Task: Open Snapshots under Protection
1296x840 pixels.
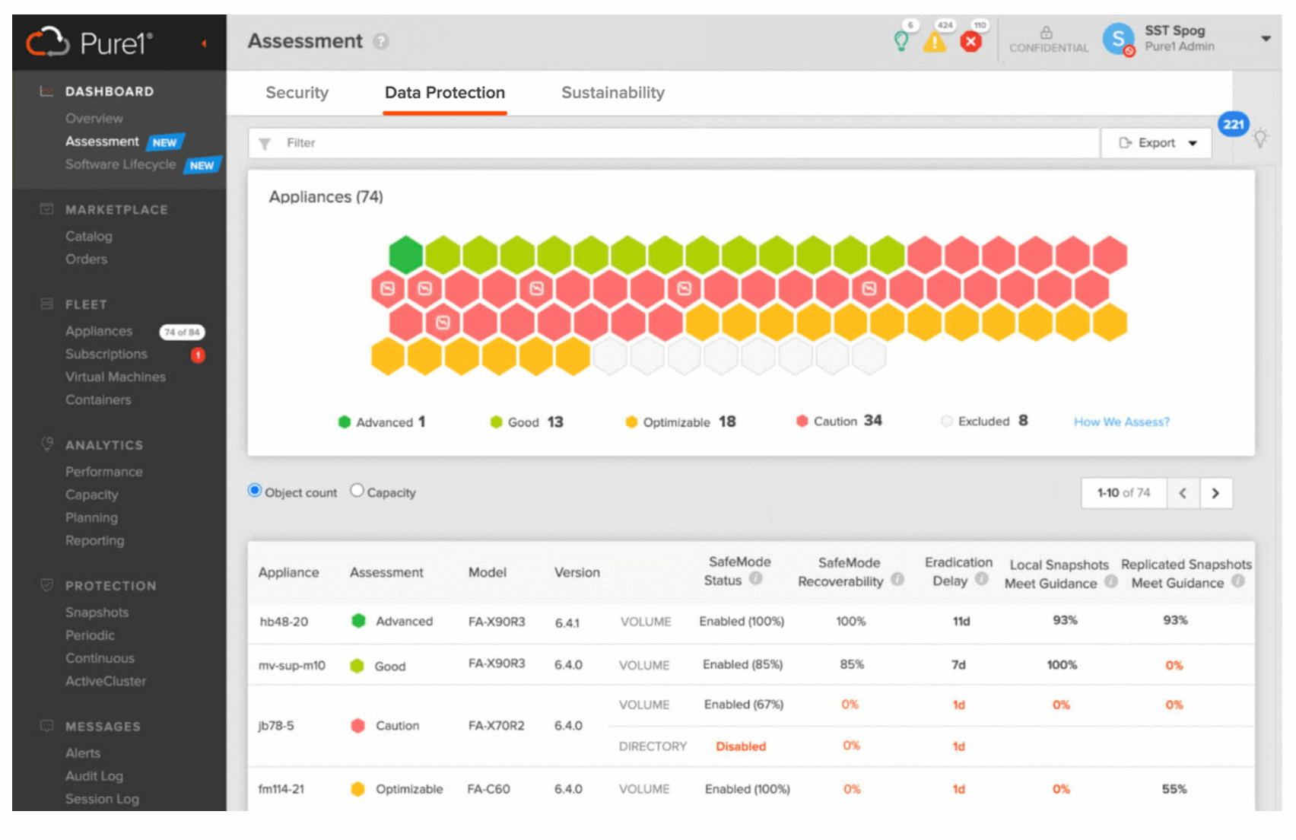Action: pos(97,612)
